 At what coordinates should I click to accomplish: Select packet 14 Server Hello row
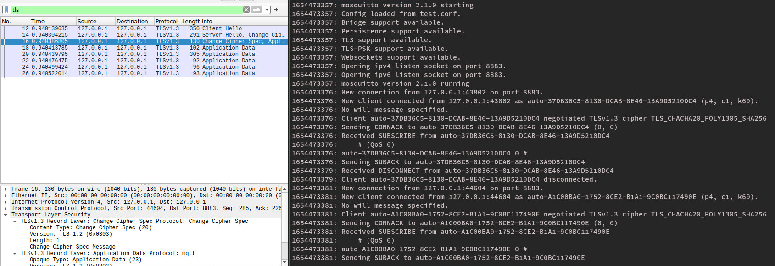144,35
